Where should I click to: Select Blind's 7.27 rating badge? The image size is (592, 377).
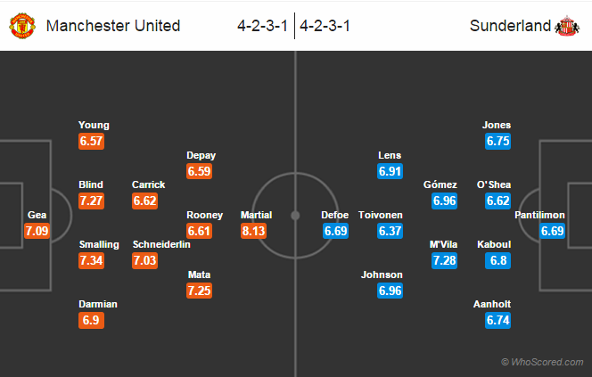coord(92,201)
